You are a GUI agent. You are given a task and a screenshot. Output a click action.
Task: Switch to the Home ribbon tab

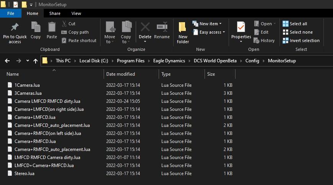click(x=32, y=13)
